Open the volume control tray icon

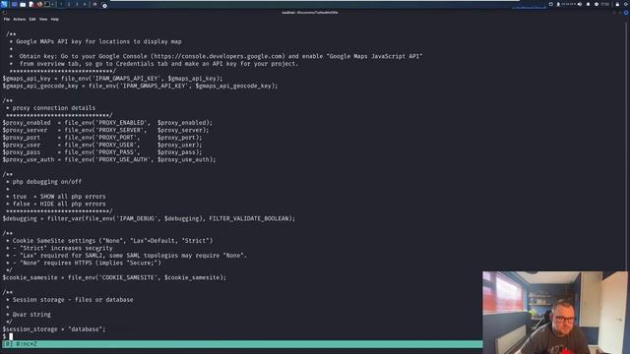click(580, 4)
